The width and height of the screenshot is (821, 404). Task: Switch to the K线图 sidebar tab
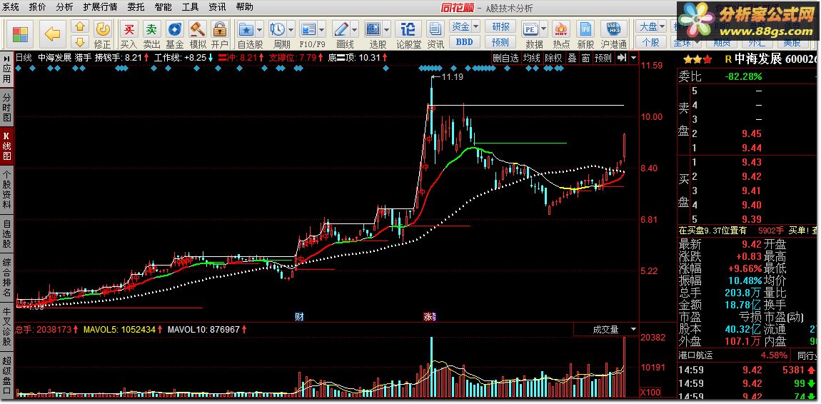click(7, 145)
